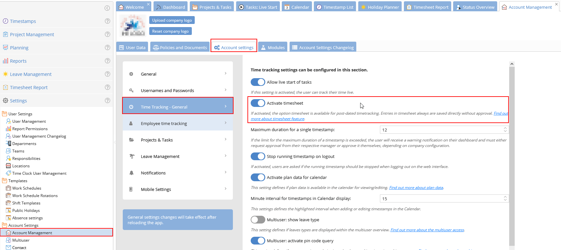Click help icon beside Timesheet Report
Viewport: 561px width, 250px height.
pyautogui.click(x=108, y=87)
